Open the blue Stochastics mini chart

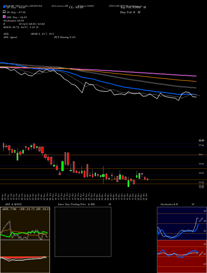pos(182,223)
